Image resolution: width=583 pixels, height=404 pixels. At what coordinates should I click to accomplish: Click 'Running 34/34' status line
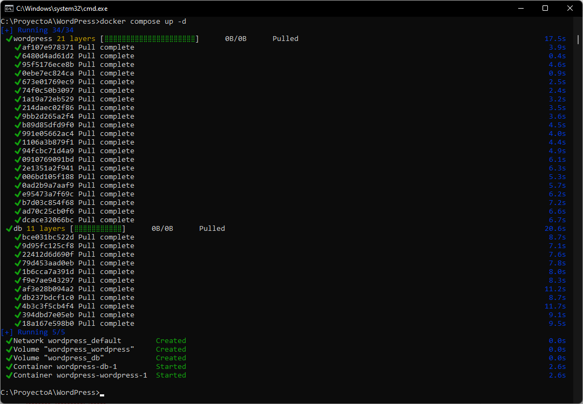[x=37, y=30]
